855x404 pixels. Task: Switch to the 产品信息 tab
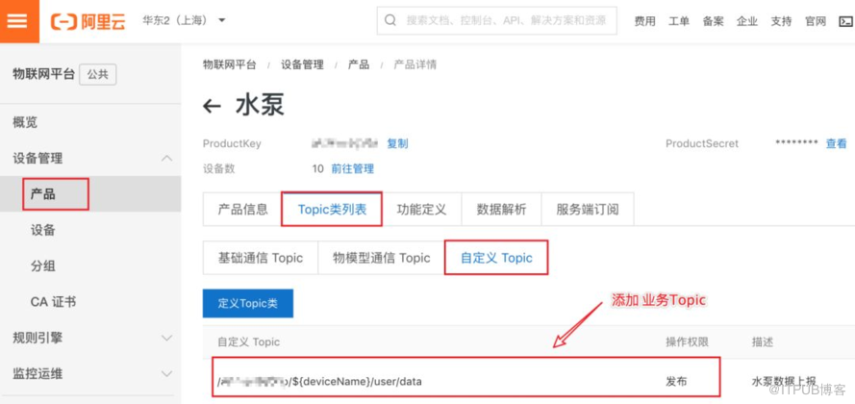coord(242,210)
